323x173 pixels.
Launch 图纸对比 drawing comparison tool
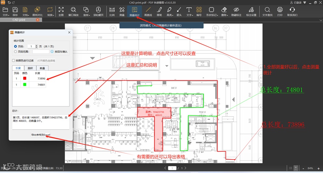pos(37,11)
